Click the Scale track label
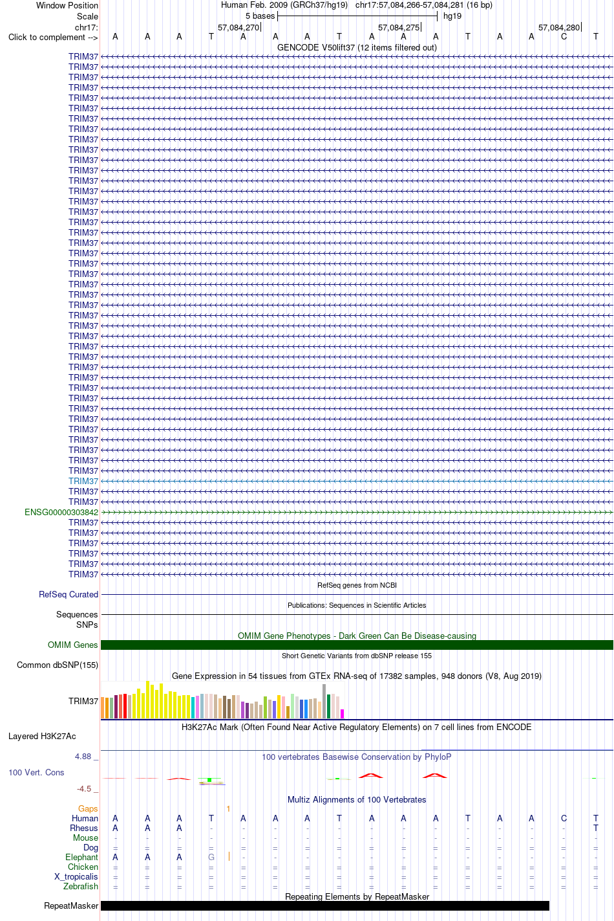 pyautogui.click(x=87, y=16)
